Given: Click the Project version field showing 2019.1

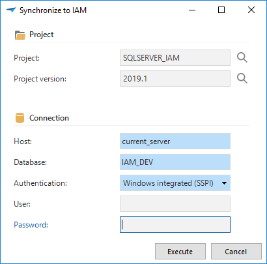Looking at the screenshot, I should tap(175, 78).
